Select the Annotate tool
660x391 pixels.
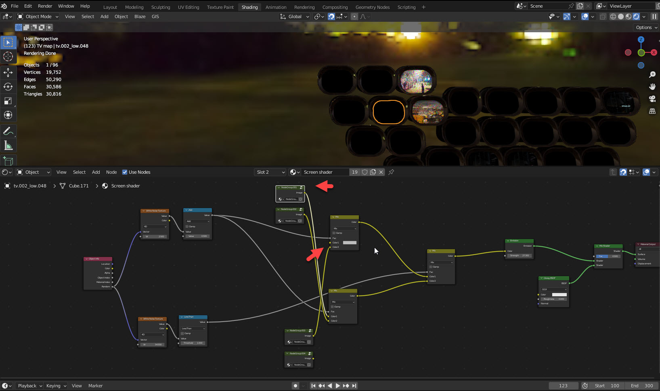(8, 131)
